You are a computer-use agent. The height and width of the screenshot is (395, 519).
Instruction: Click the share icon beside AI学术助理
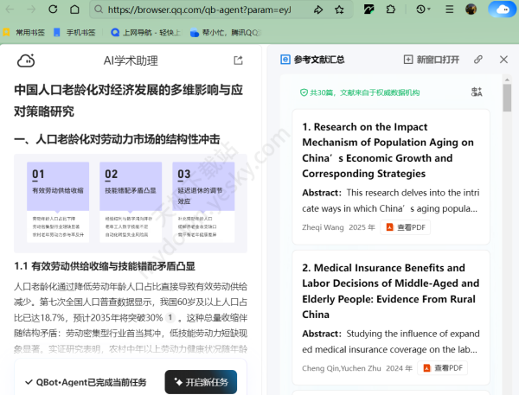[238, 61]
